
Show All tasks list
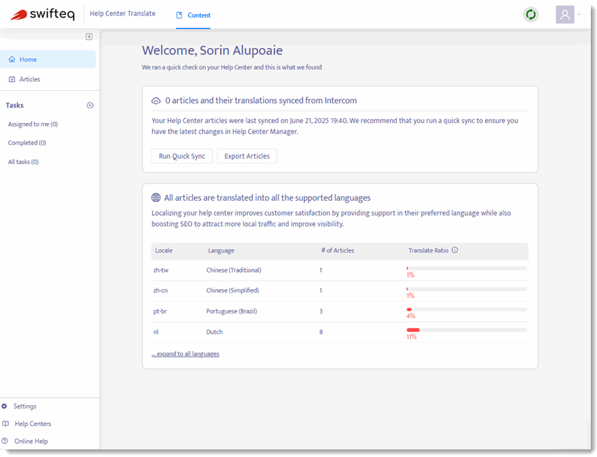click(23, 162)
